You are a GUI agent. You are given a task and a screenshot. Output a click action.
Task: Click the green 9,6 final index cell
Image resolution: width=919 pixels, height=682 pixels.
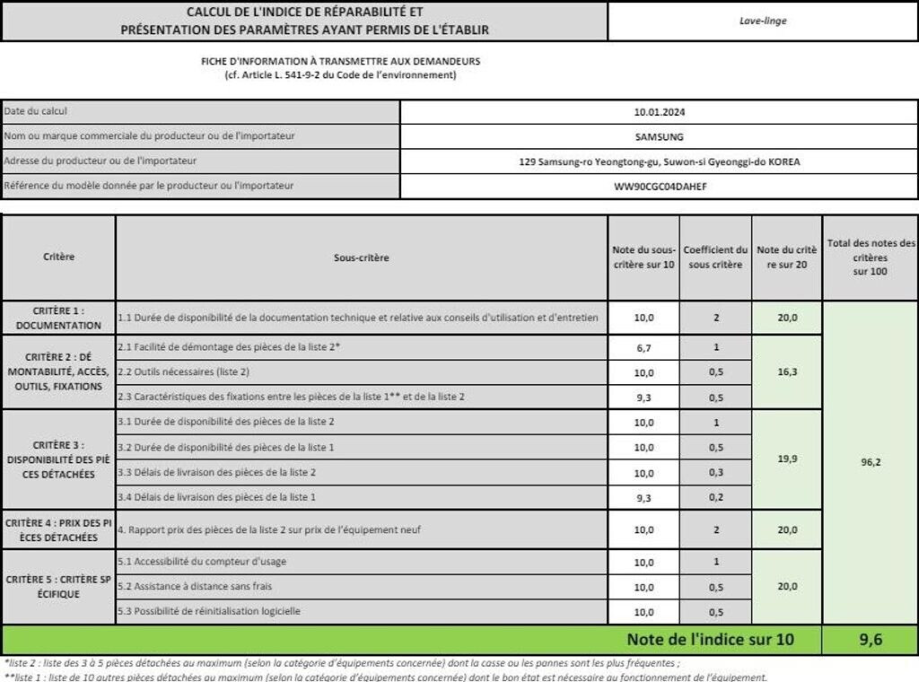(x=871, y=640)
